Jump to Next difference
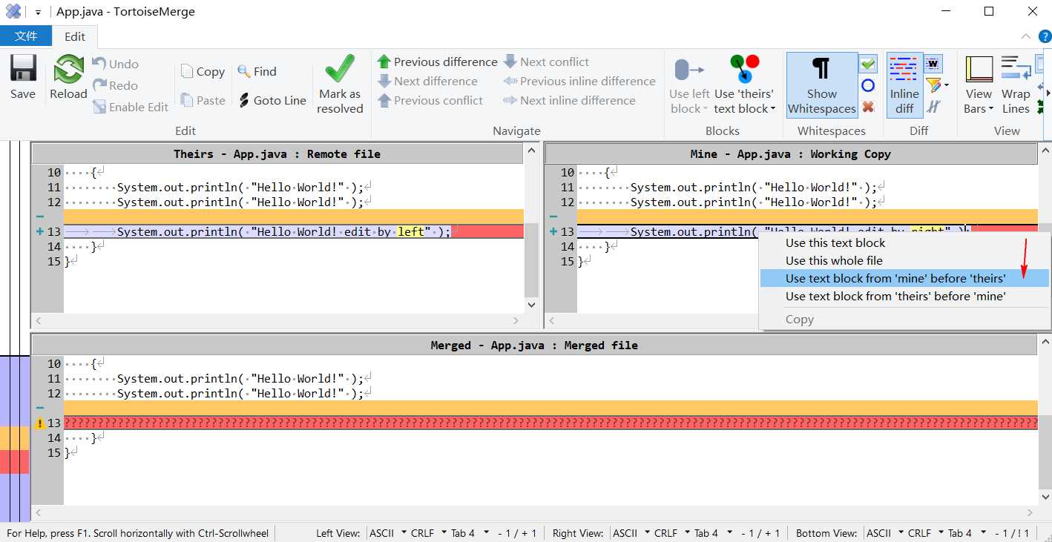 coord(427,81)
